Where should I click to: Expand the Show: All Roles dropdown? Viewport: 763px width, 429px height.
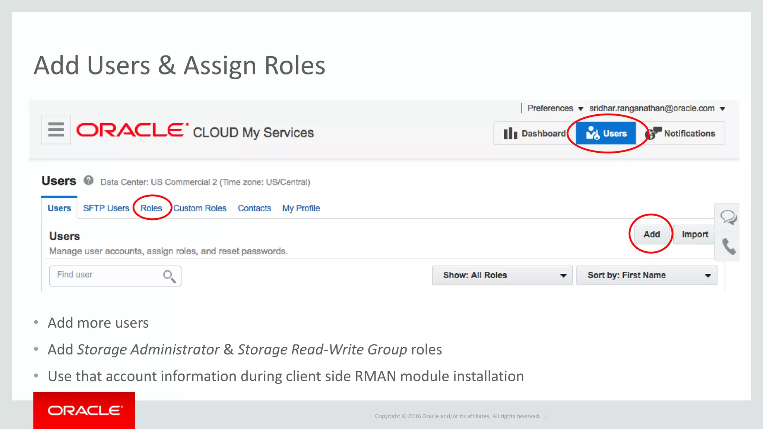(x=502, y=276)
